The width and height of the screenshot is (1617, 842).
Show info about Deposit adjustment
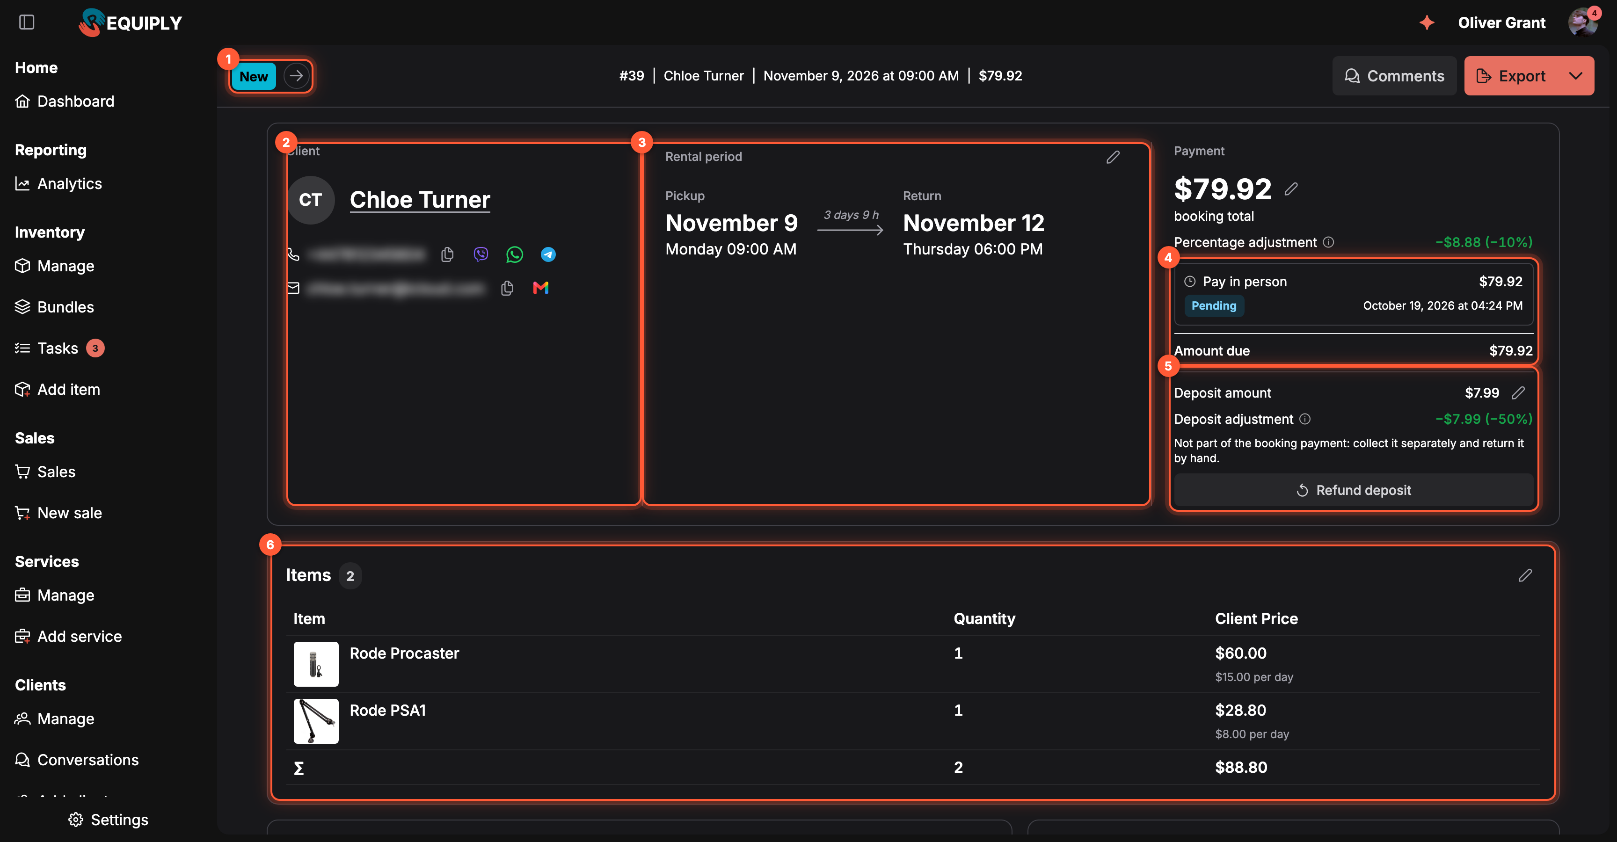(x=1304, y=419)
